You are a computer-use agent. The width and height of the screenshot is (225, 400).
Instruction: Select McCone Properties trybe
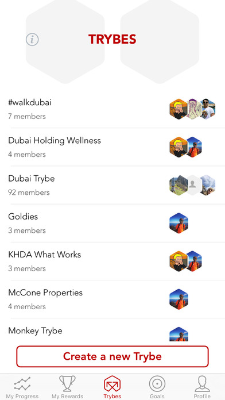coord(113,299)
